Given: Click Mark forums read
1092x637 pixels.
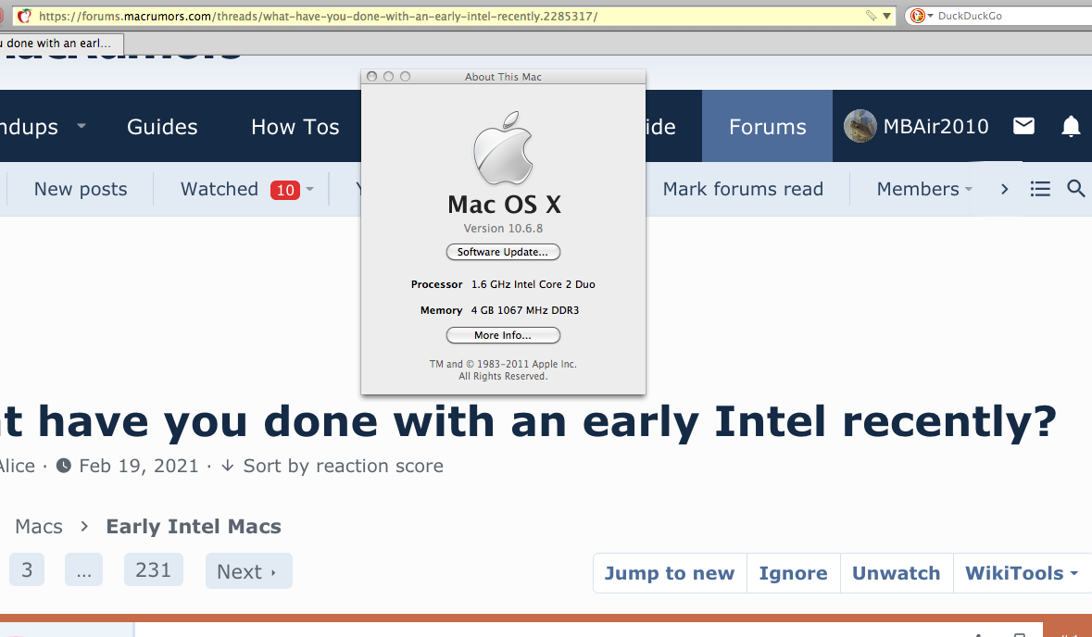Looking at the screenshot, I should (x=743, y=189).
